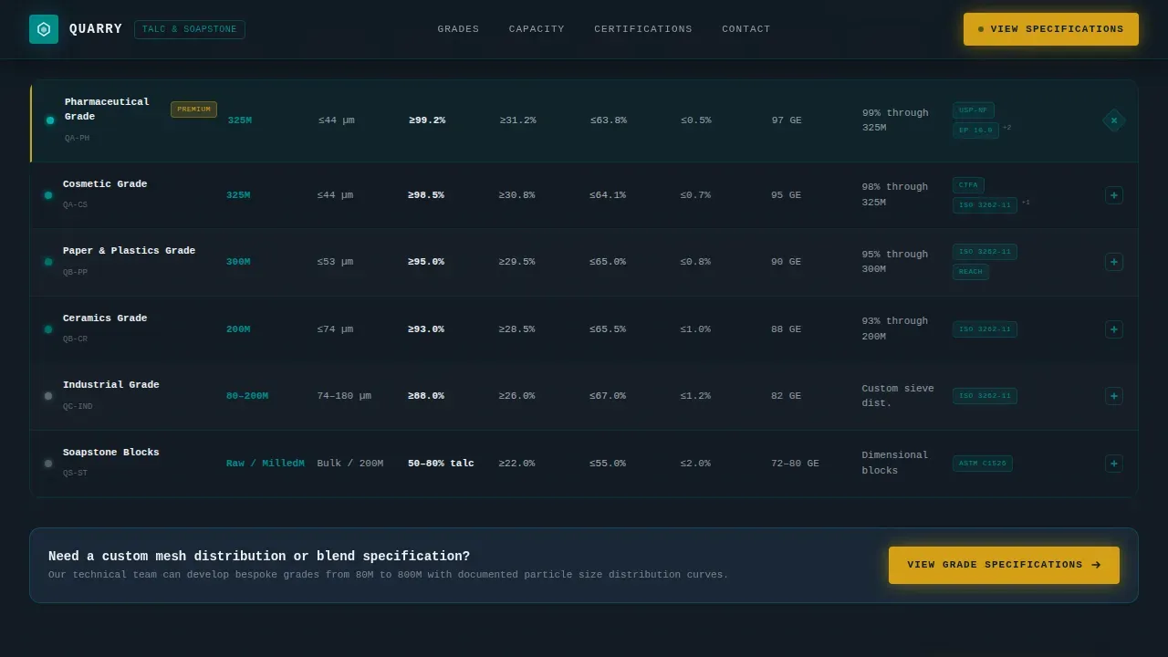Expand the Soapstone Blocks row
The width and height of the screenshot is (1168, 657).
(1114, 464)
